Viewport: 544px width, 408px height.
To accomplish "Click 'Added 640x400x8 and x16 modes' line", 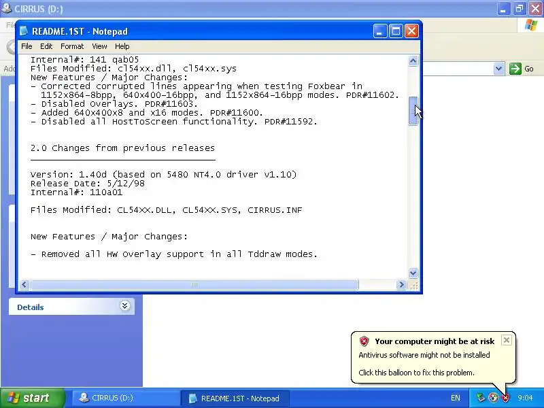I will pos(147,112).
